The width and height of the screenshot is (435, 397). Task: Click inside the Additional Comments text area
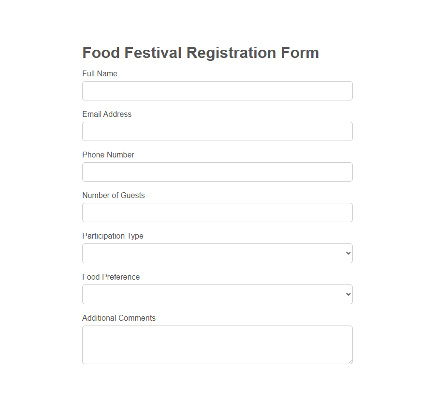click(217, 344)
